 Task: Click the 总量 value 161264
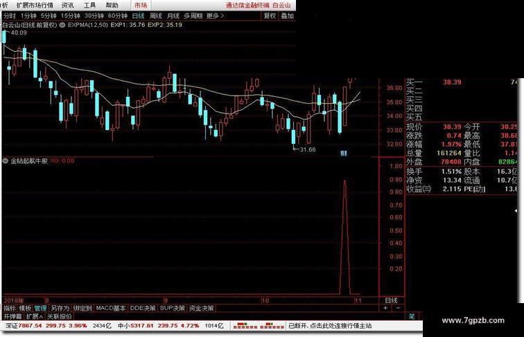tap(449, 153)
